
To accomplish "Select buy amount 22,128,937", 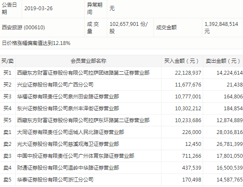I will pos(188,73).
